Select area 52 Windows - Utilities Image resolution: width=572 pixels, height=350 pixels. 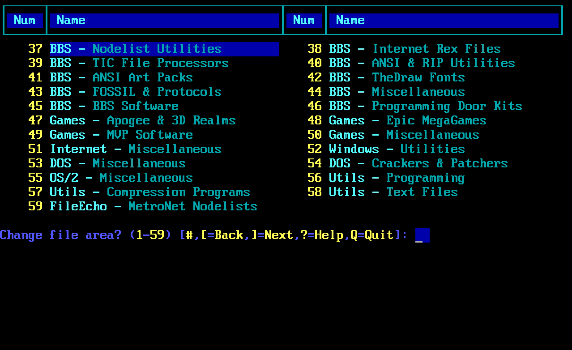(x=386, y=149)
